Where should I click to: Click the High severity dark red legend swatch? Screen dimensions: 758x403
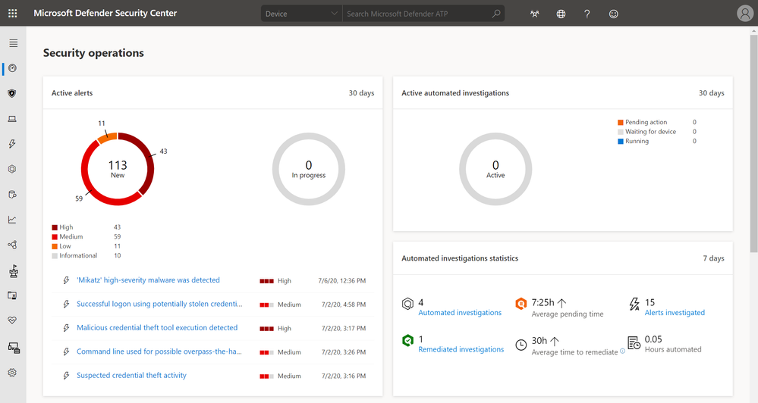tap(55, 227)
